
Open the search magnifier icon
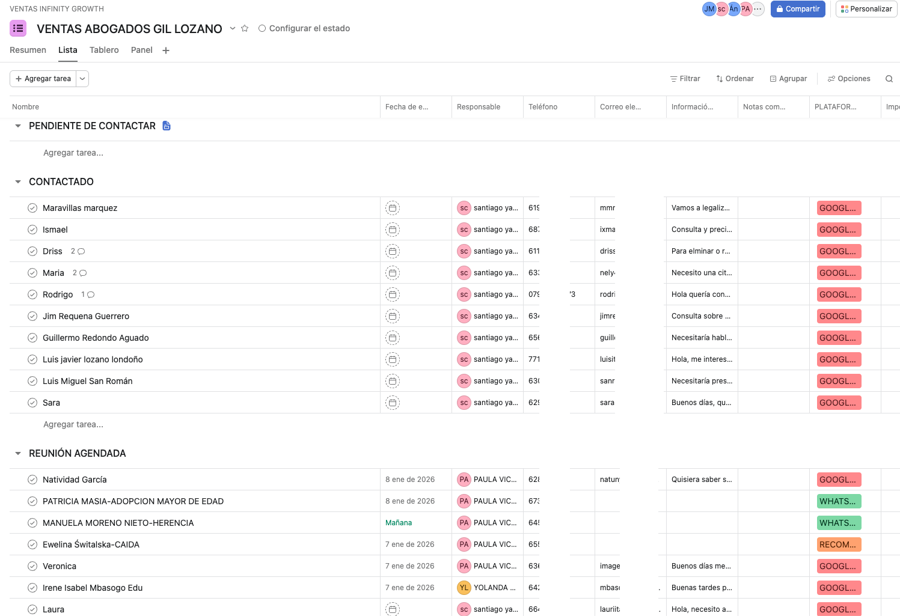[x=889, y=79]
